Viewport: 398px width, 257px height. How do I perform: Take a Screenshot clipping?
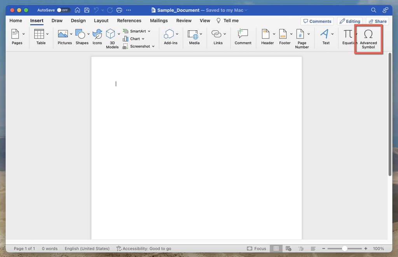click(139, 47)
